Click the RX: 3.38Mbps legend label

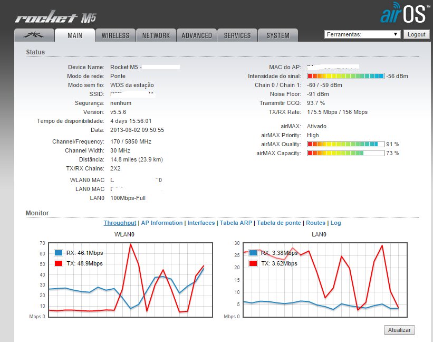(x=279, y=253)
